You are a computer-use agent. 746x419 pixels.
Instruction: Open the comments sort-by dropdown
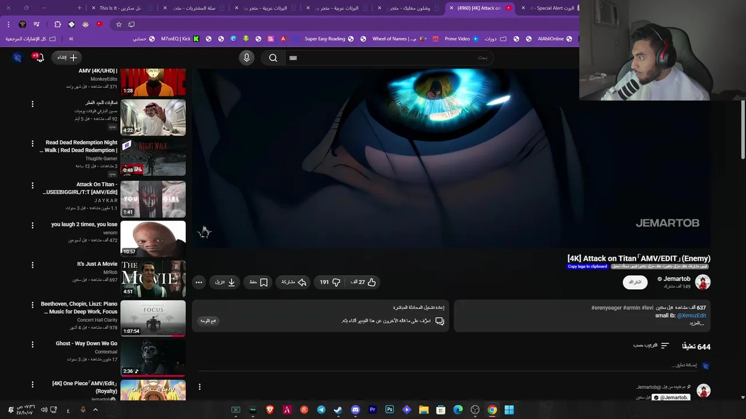tap(651, 346)
